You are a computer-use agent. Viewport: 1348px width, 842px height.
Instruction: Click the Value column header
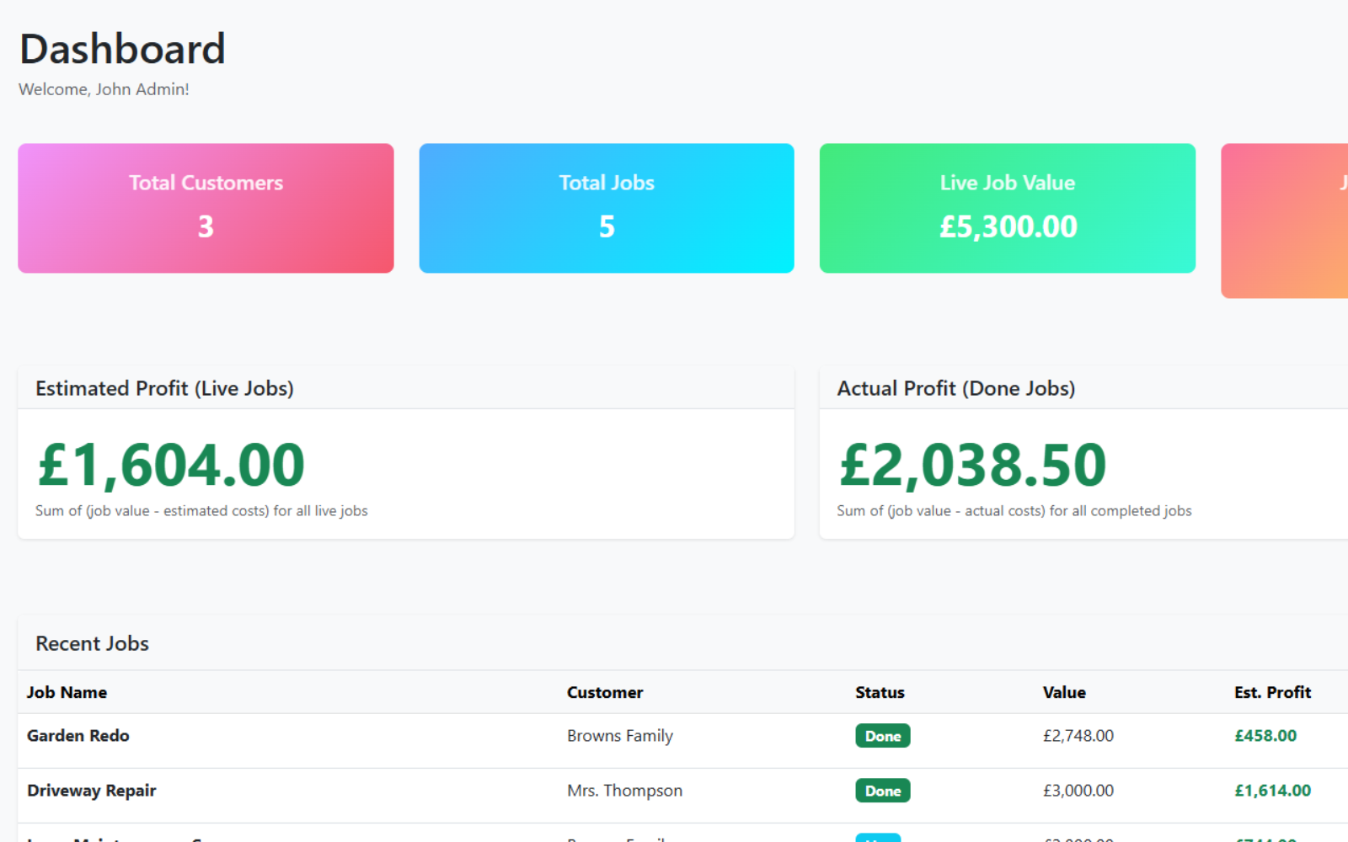[1064, 692]
